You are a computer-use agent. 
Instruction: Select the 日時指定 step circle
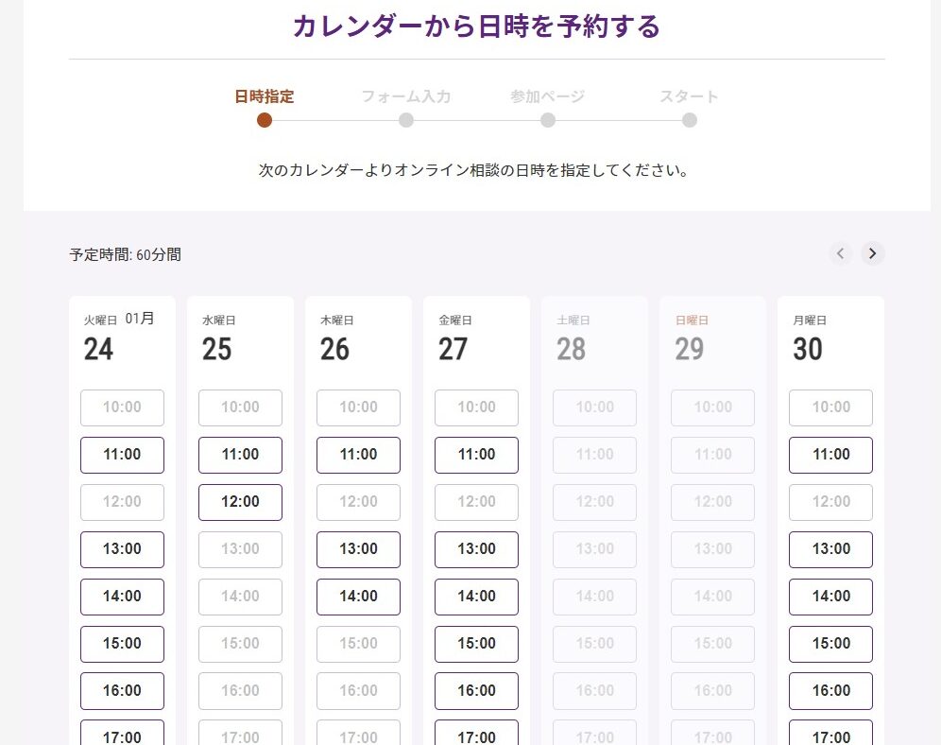(265, 120)
